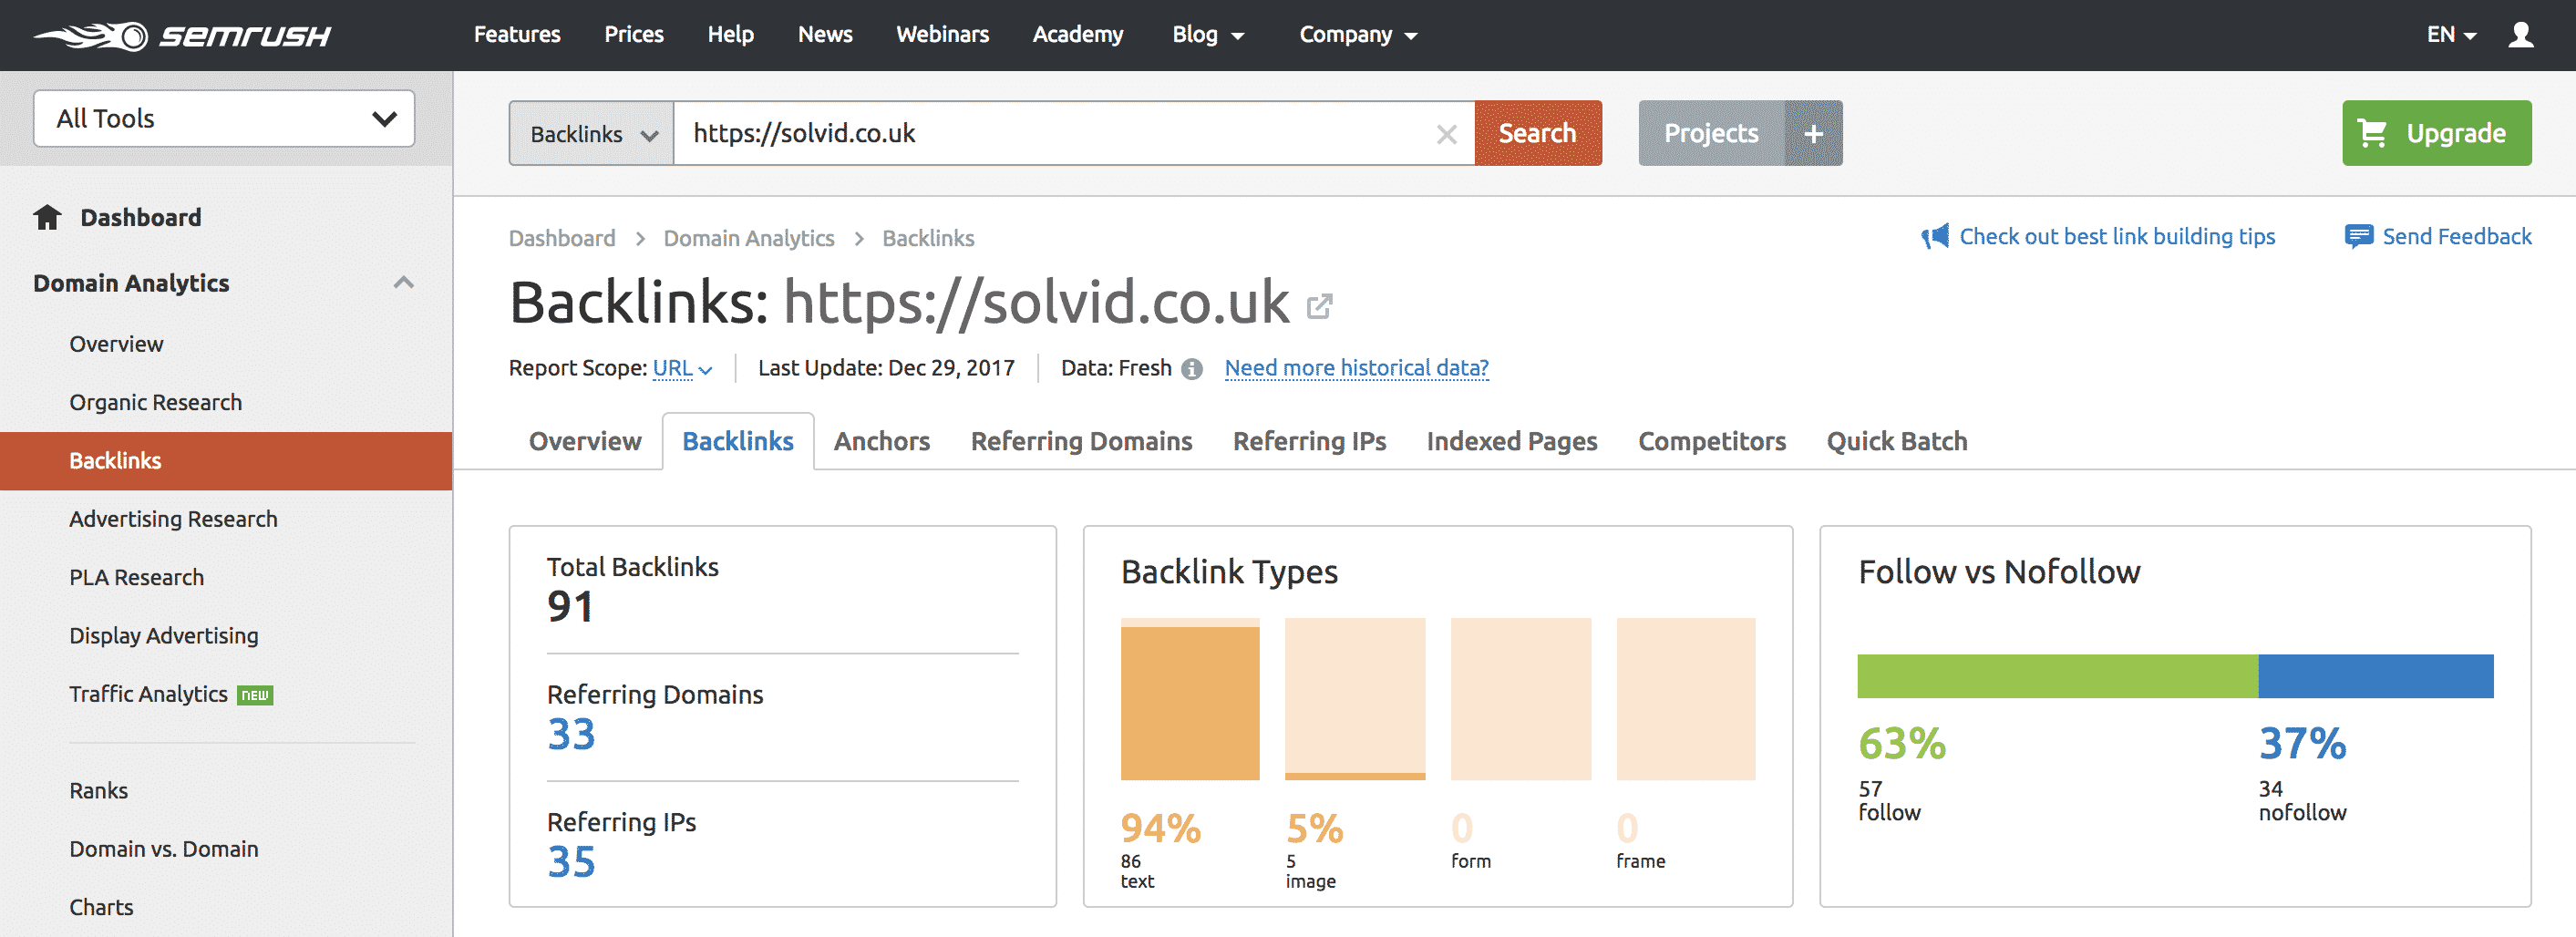The image size is (2576, 937).
Task: Open Overview in the sidebar
Action: click(116, 344)
